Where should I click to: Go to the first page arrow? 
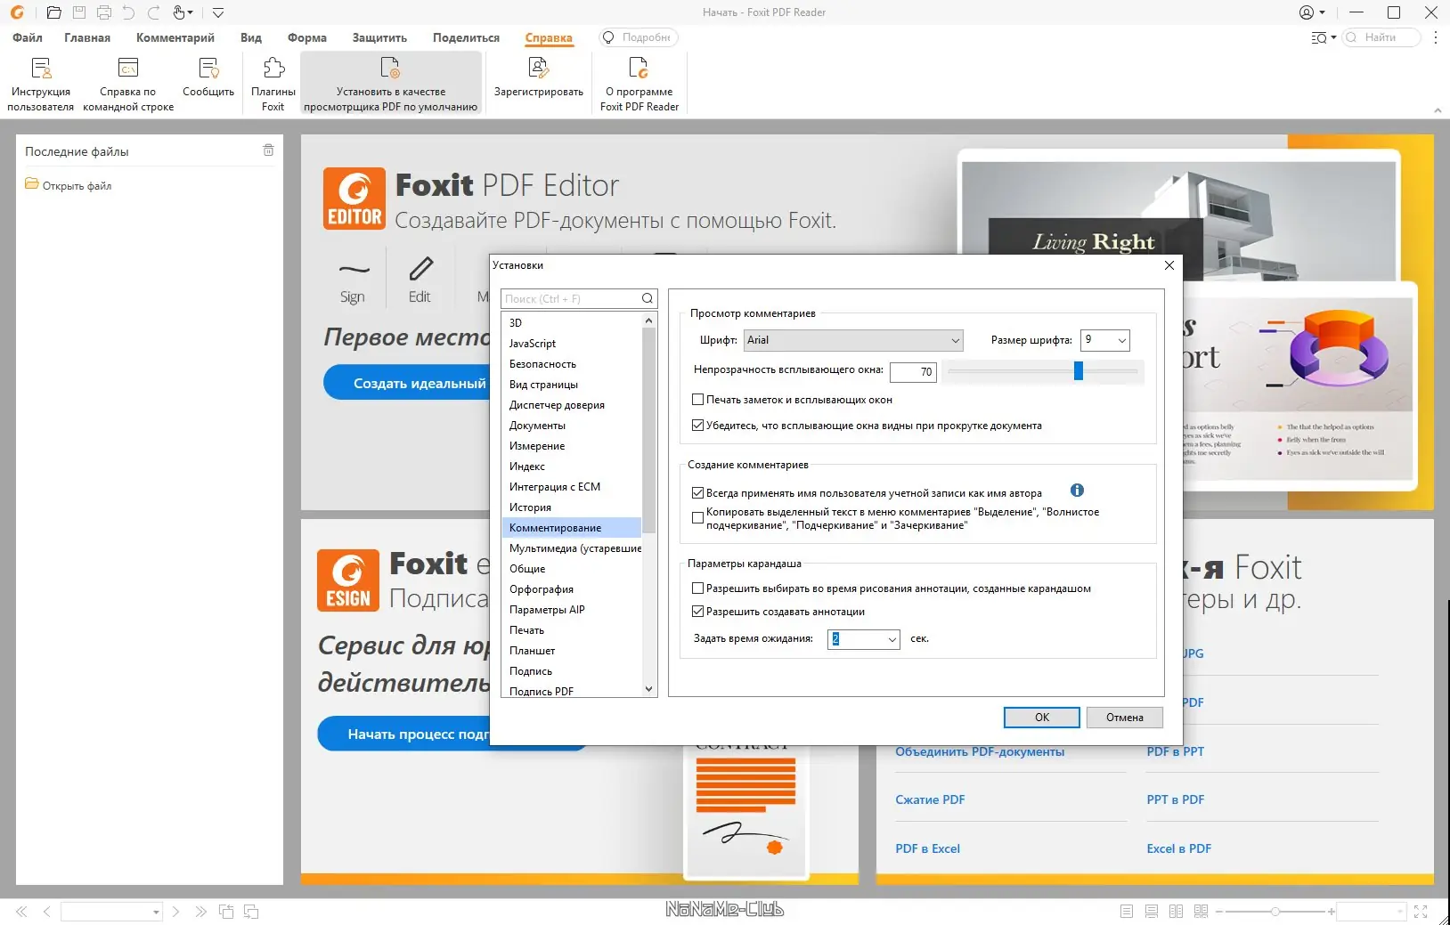21,912
